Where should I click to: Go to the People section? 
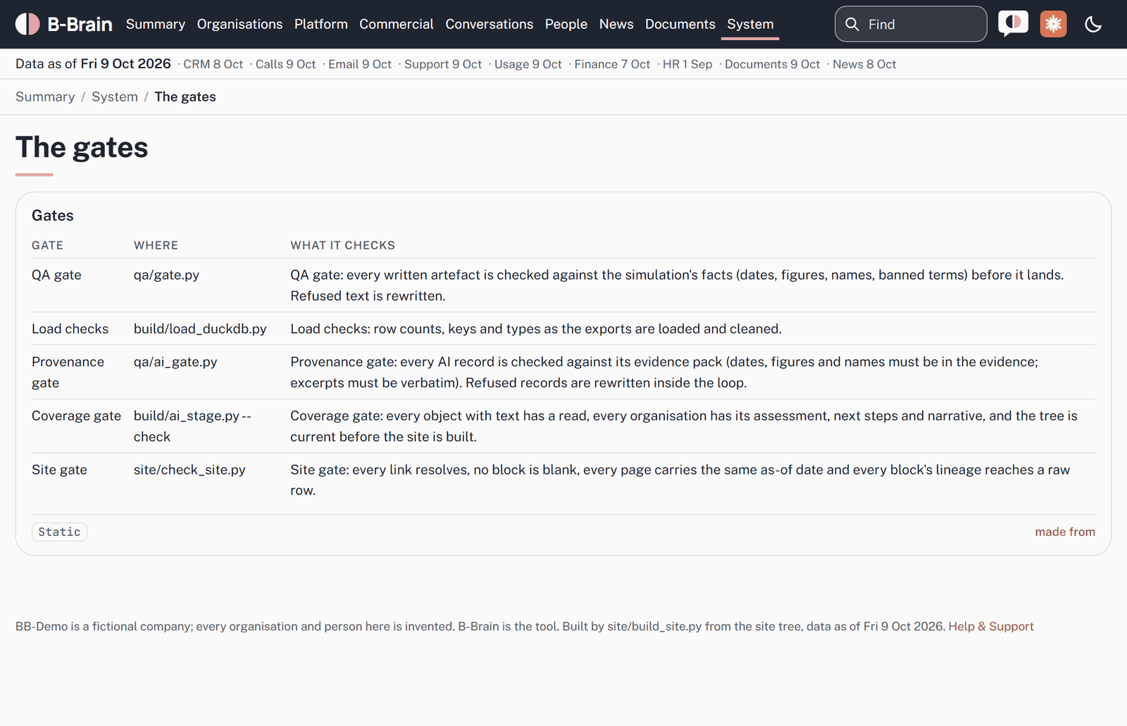point(566,24)
